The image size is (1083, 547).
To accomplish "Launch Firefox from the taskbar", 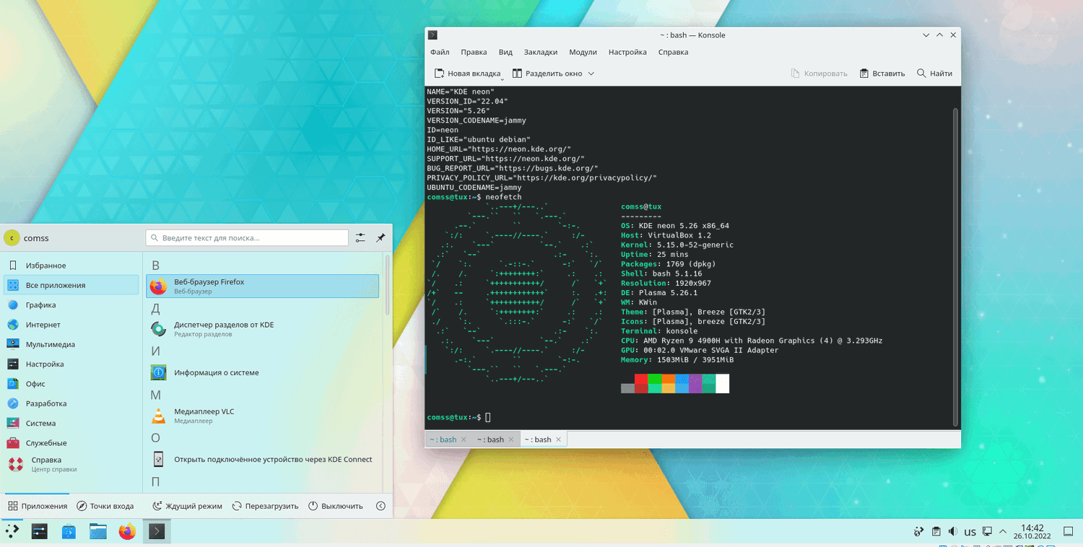I will click(127, 532).
